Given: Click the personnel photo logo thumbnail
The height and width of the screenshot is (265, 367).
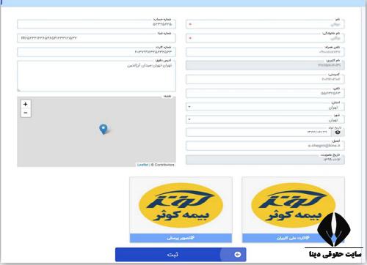Looking at the screenshot, I should tap(181, 205).
